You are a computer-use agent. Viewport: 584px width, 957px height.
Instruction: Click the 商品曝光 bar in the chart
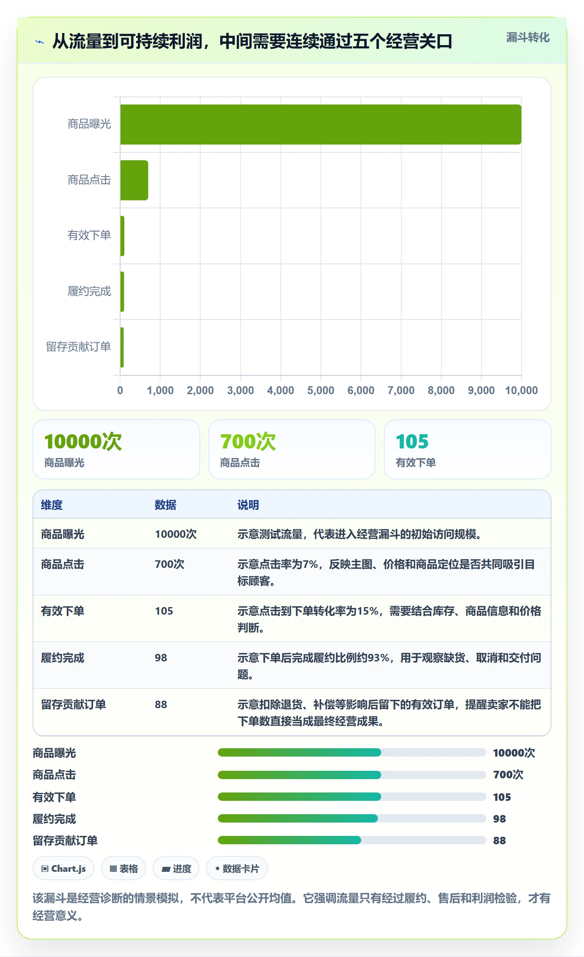tap(321, 124)
